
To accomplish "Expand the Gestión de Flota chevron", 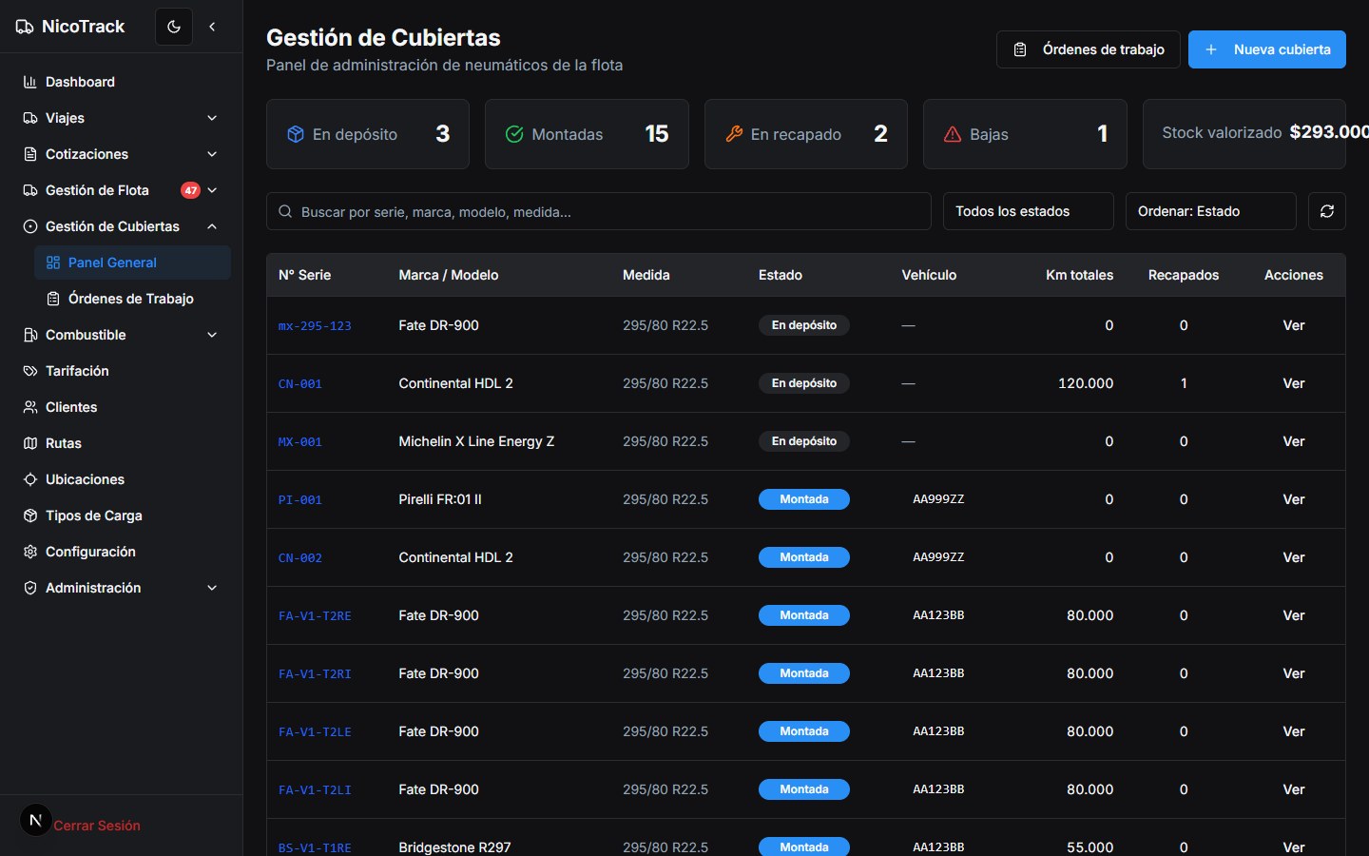I will tap(212, 190).
